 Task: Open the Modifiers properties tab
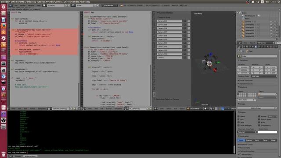[x=262, y=47]
